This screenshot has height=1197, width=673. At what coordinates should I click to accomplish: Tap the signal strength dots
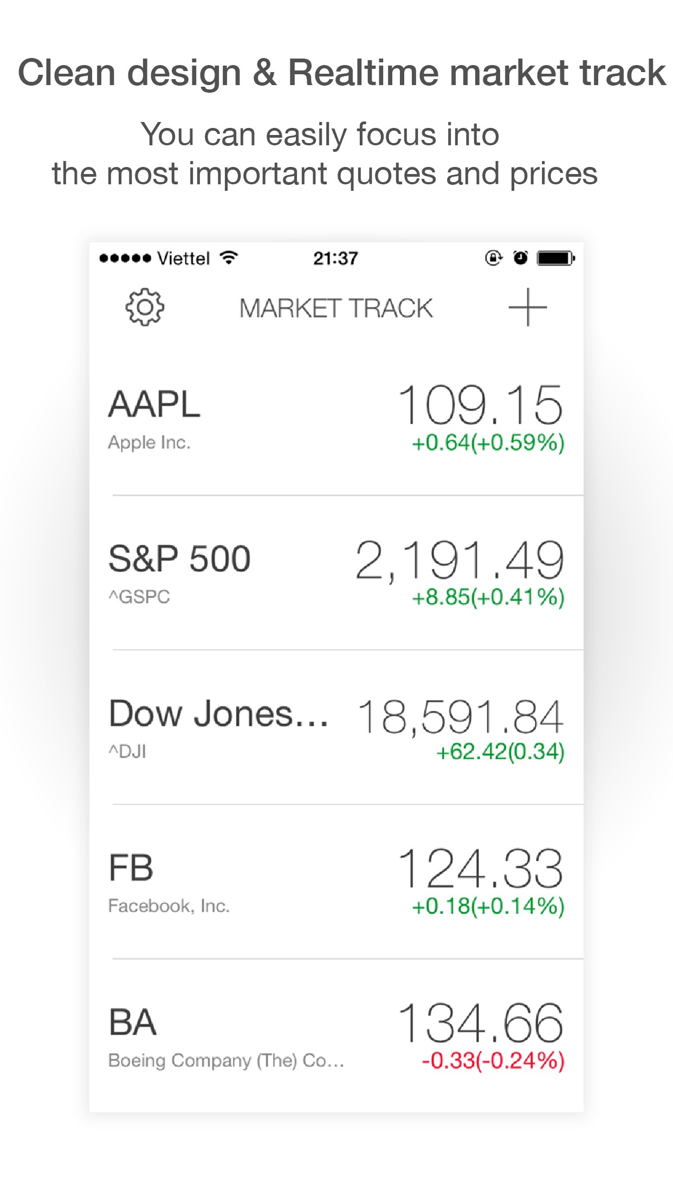click(x=125, y=258)
